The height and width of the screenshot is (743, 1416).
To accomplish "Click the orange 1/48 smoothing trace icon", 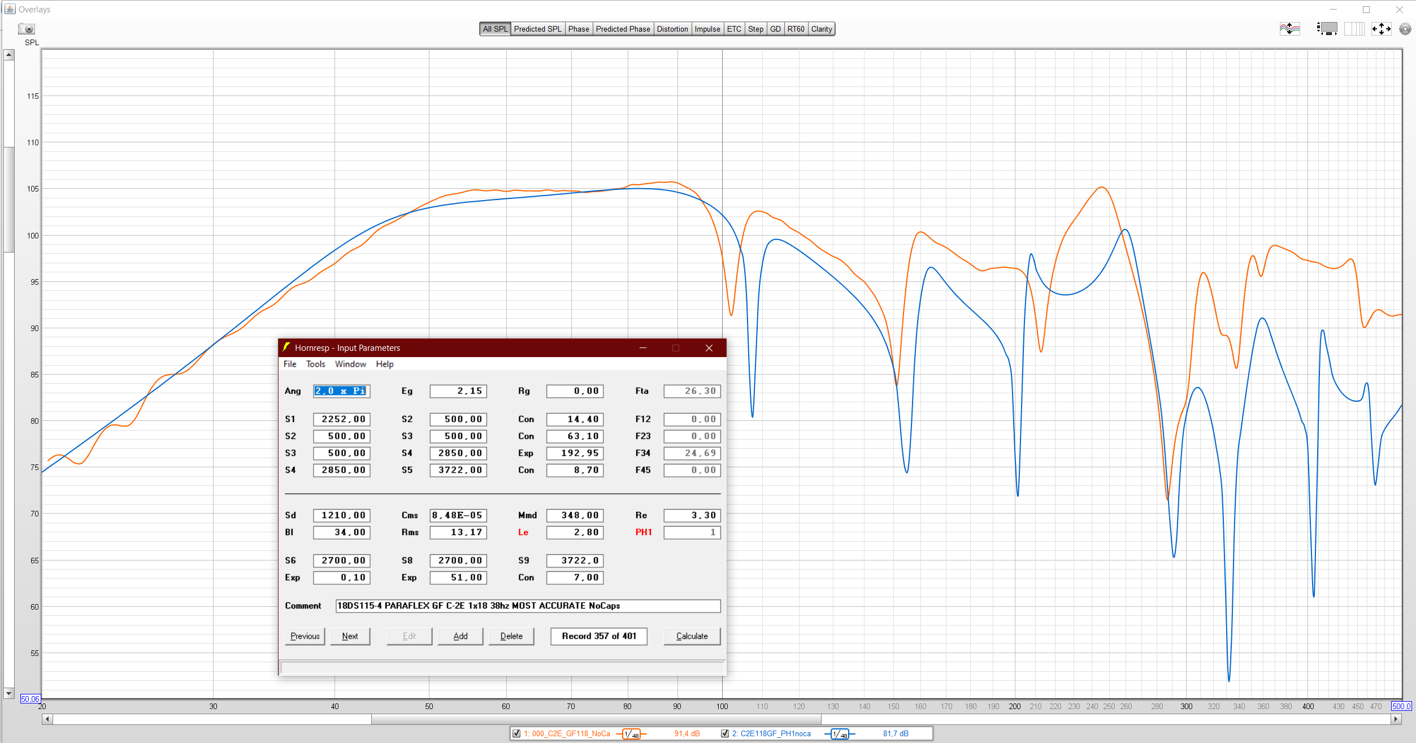I will pos(631,734).
